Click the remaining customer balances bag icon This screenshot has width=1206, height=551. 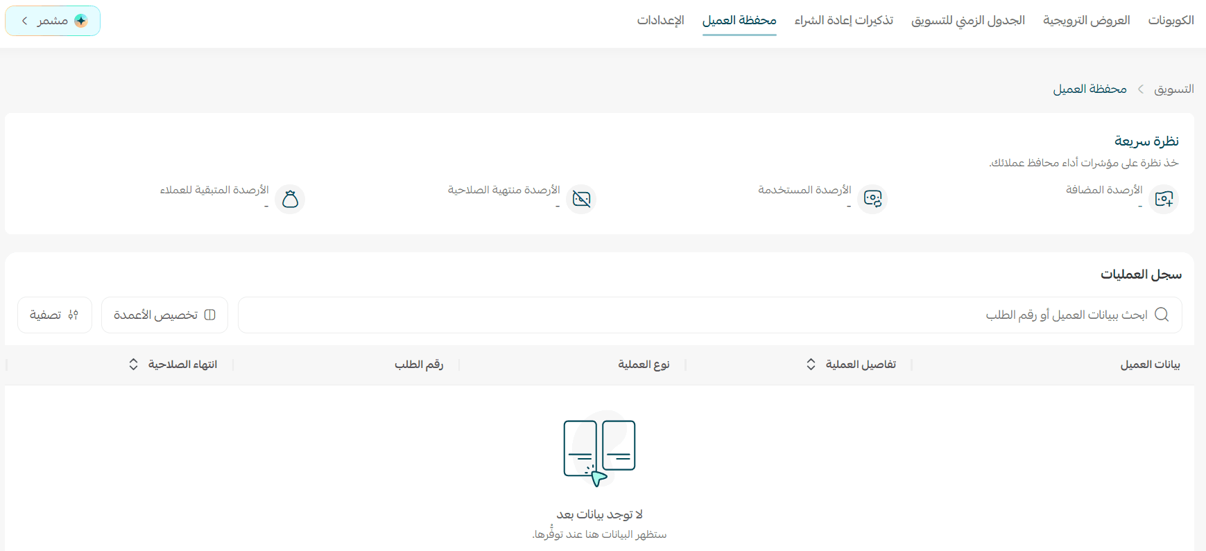pos(290,200)
